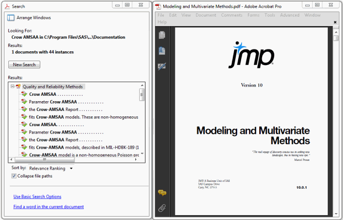Click the '10.0.1' version number text
This screenshot has height=220, width=343.
tap(302, 187)
